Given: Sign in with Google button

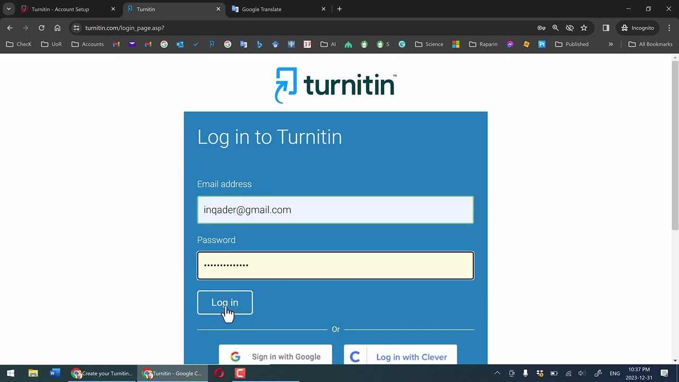Looking at the screenshot, I should pyautogui.click(x=275, y=356).
